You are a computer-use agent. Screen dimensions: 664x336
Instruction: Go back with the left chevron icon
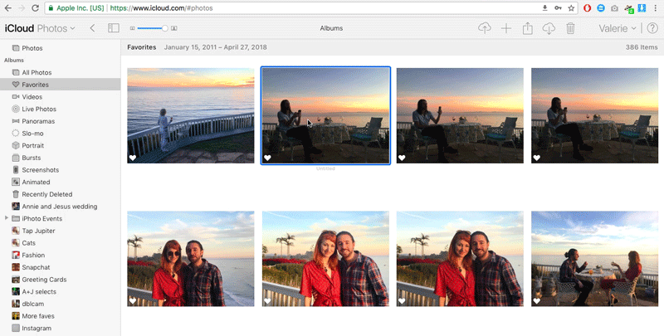click(x=91, y=28)
